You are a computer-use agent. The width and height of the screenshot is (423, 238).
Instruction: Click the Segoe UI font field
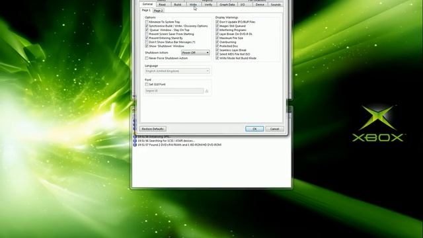(174, 91)
